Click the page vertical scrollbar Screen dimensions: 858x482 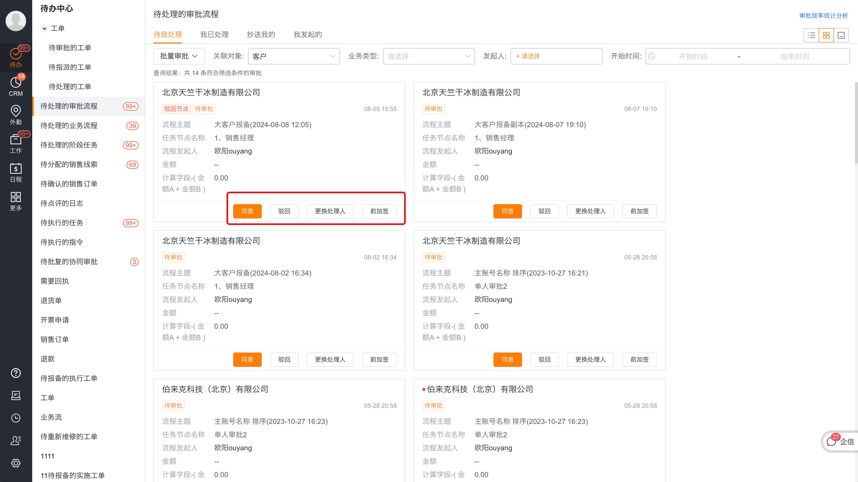point(856,122)
